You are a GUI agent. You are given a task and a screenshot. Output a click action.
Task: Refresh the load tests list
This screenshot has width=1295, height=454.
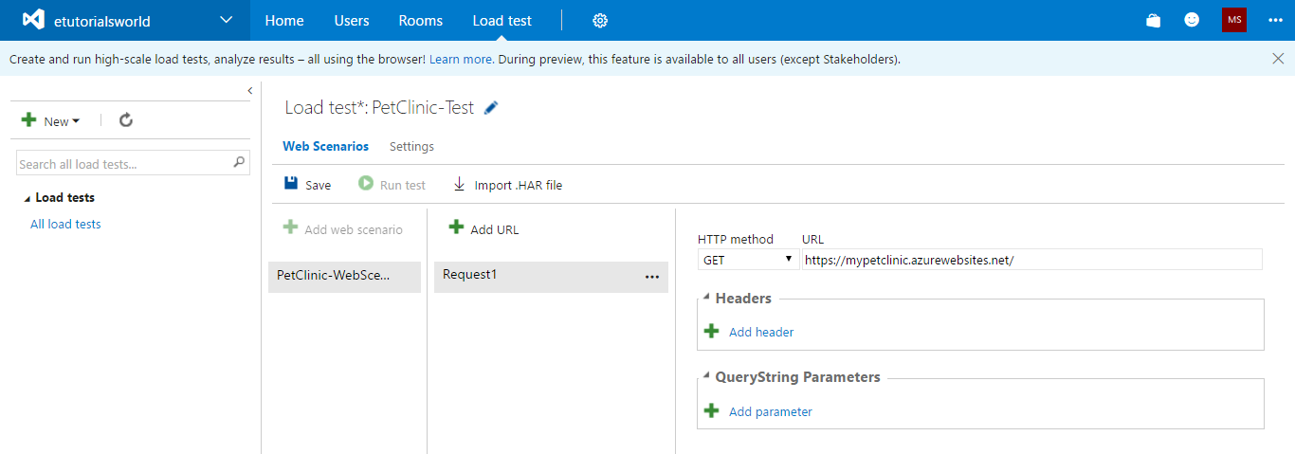[126, 120]
